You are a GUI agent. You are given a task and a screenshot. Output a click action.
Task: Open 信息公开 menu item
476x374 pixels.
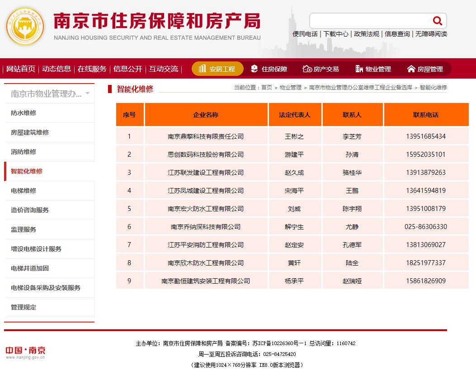click(128, 69)
